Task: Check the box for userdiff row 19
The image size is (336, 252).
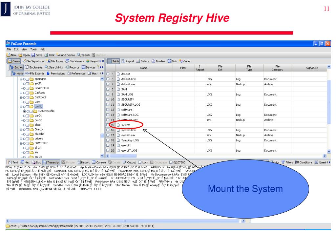Action: point(108,145)
